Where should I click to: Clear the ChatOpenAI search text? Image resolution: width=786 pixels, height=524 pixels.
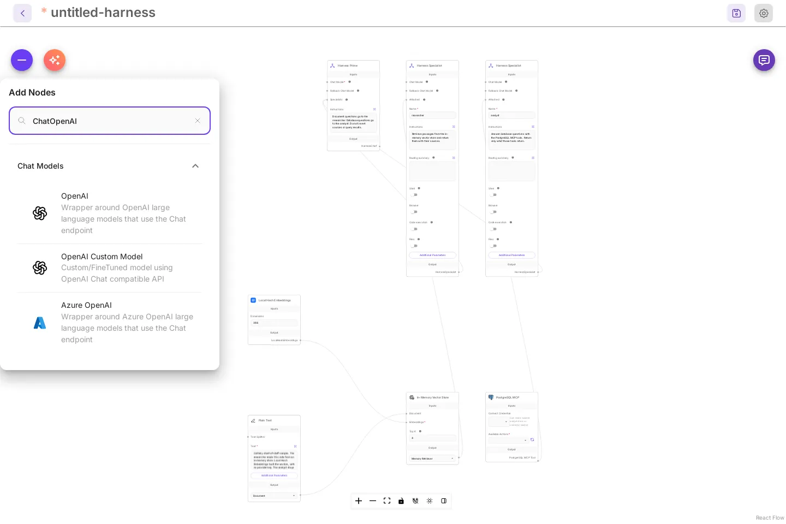coord(198,121)
